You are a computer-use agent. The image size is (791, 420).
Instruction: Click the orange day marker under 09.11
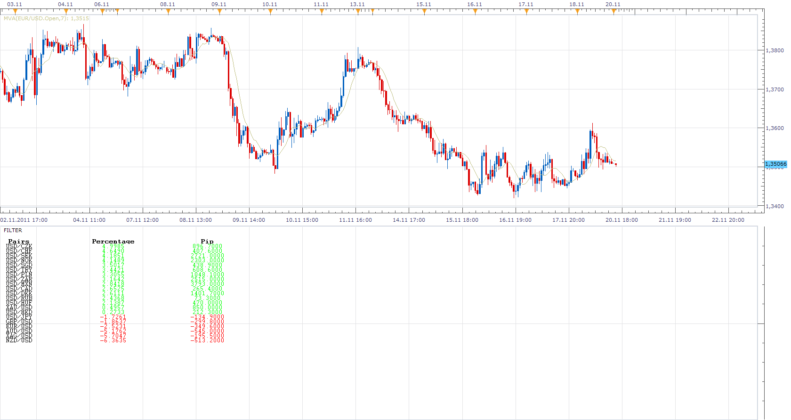coord(219,11)
